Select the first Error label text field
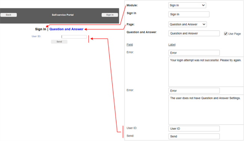Image resolution: width=244 pixels, height=141 pixels. (194, 53)
